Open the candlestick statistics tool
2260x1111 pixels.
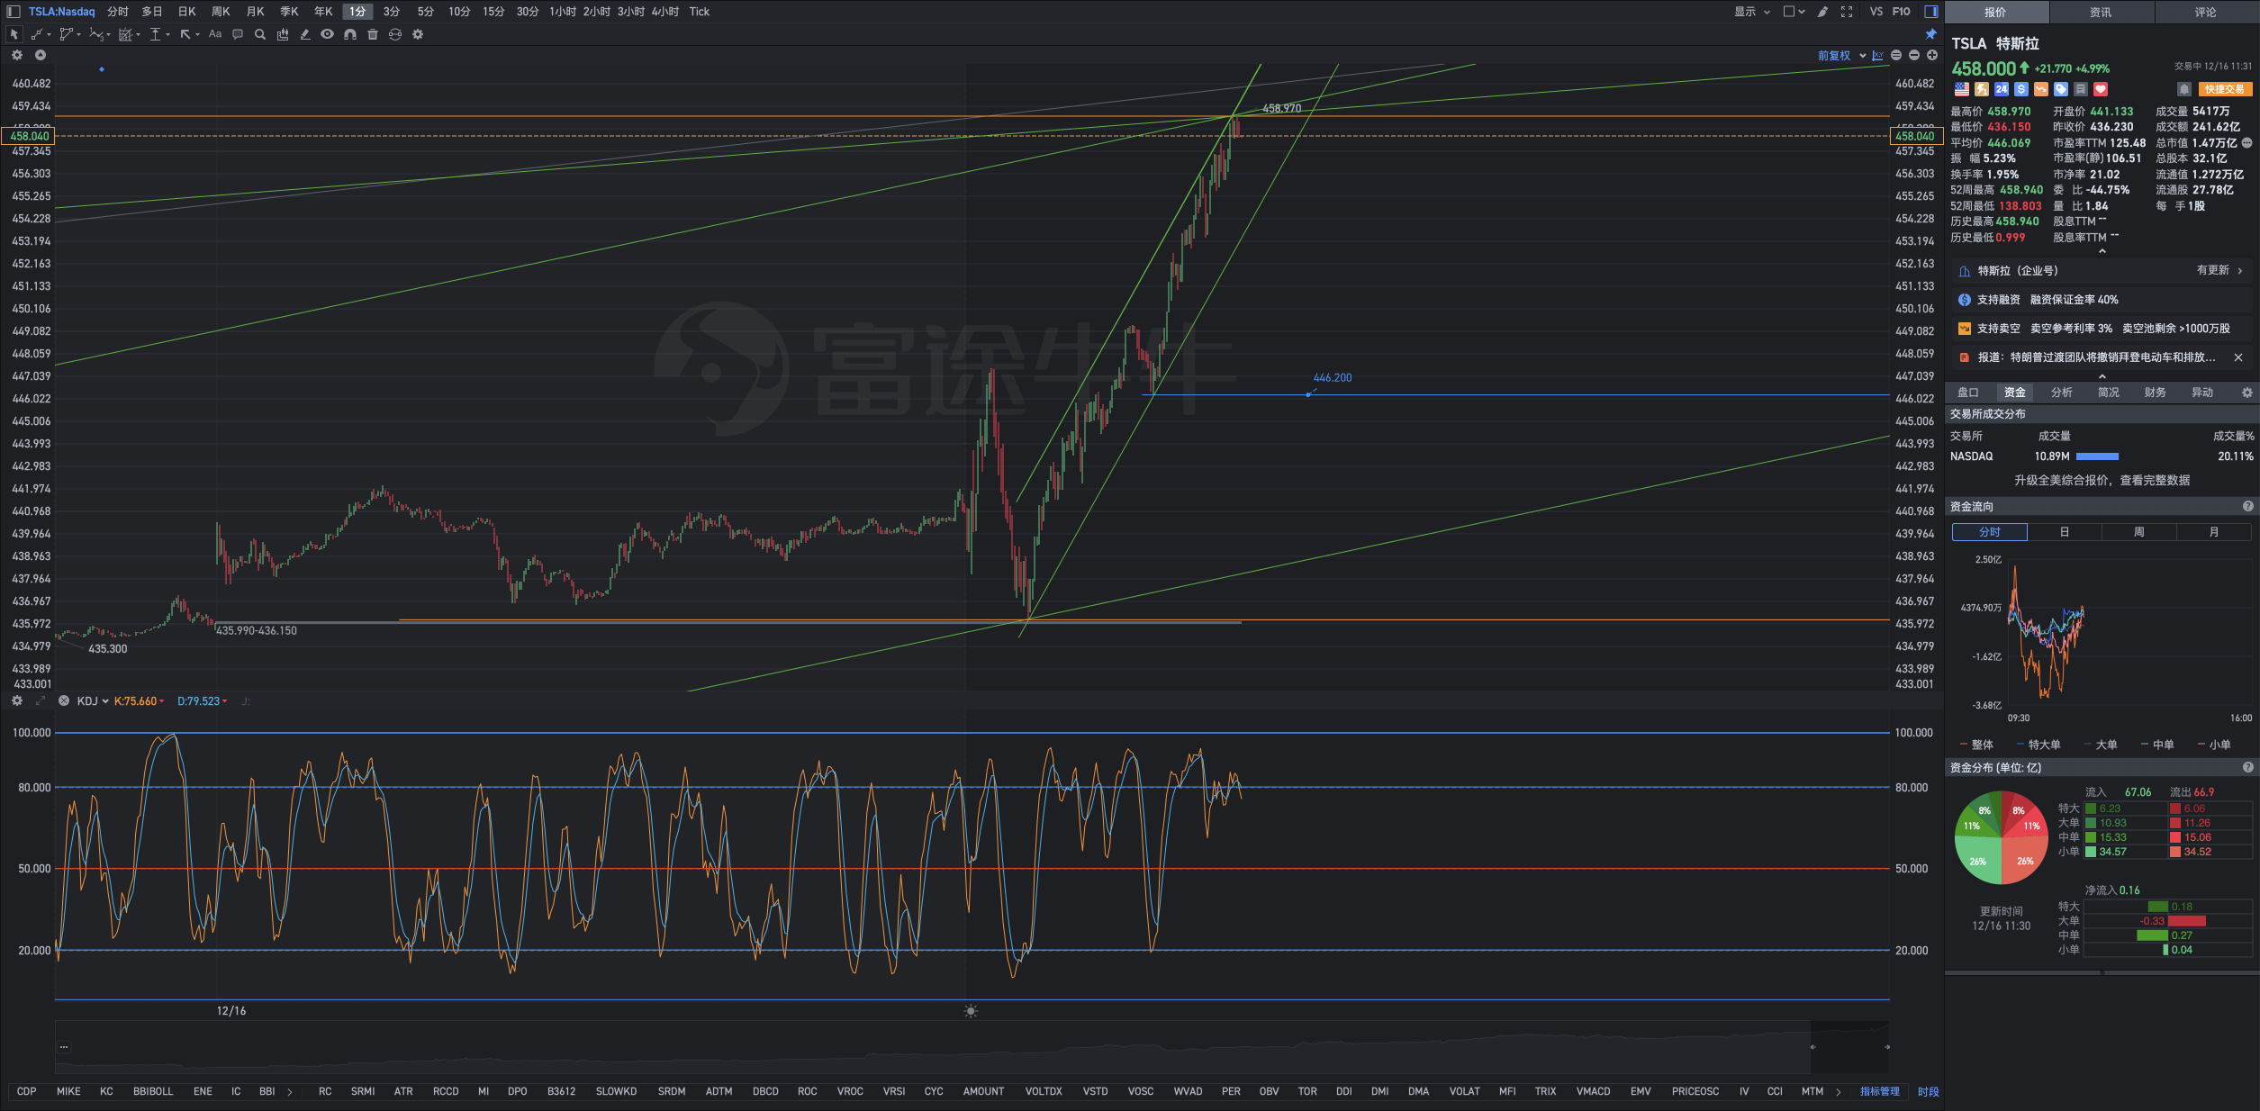pyautogui.click(x=283, y=34)
